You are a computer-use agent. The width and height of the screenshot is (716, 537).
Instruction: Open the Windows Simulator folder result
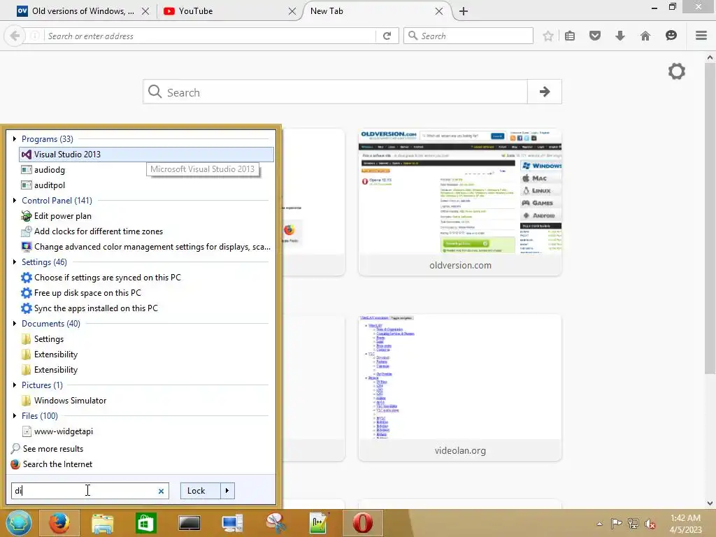pos(64,401)
